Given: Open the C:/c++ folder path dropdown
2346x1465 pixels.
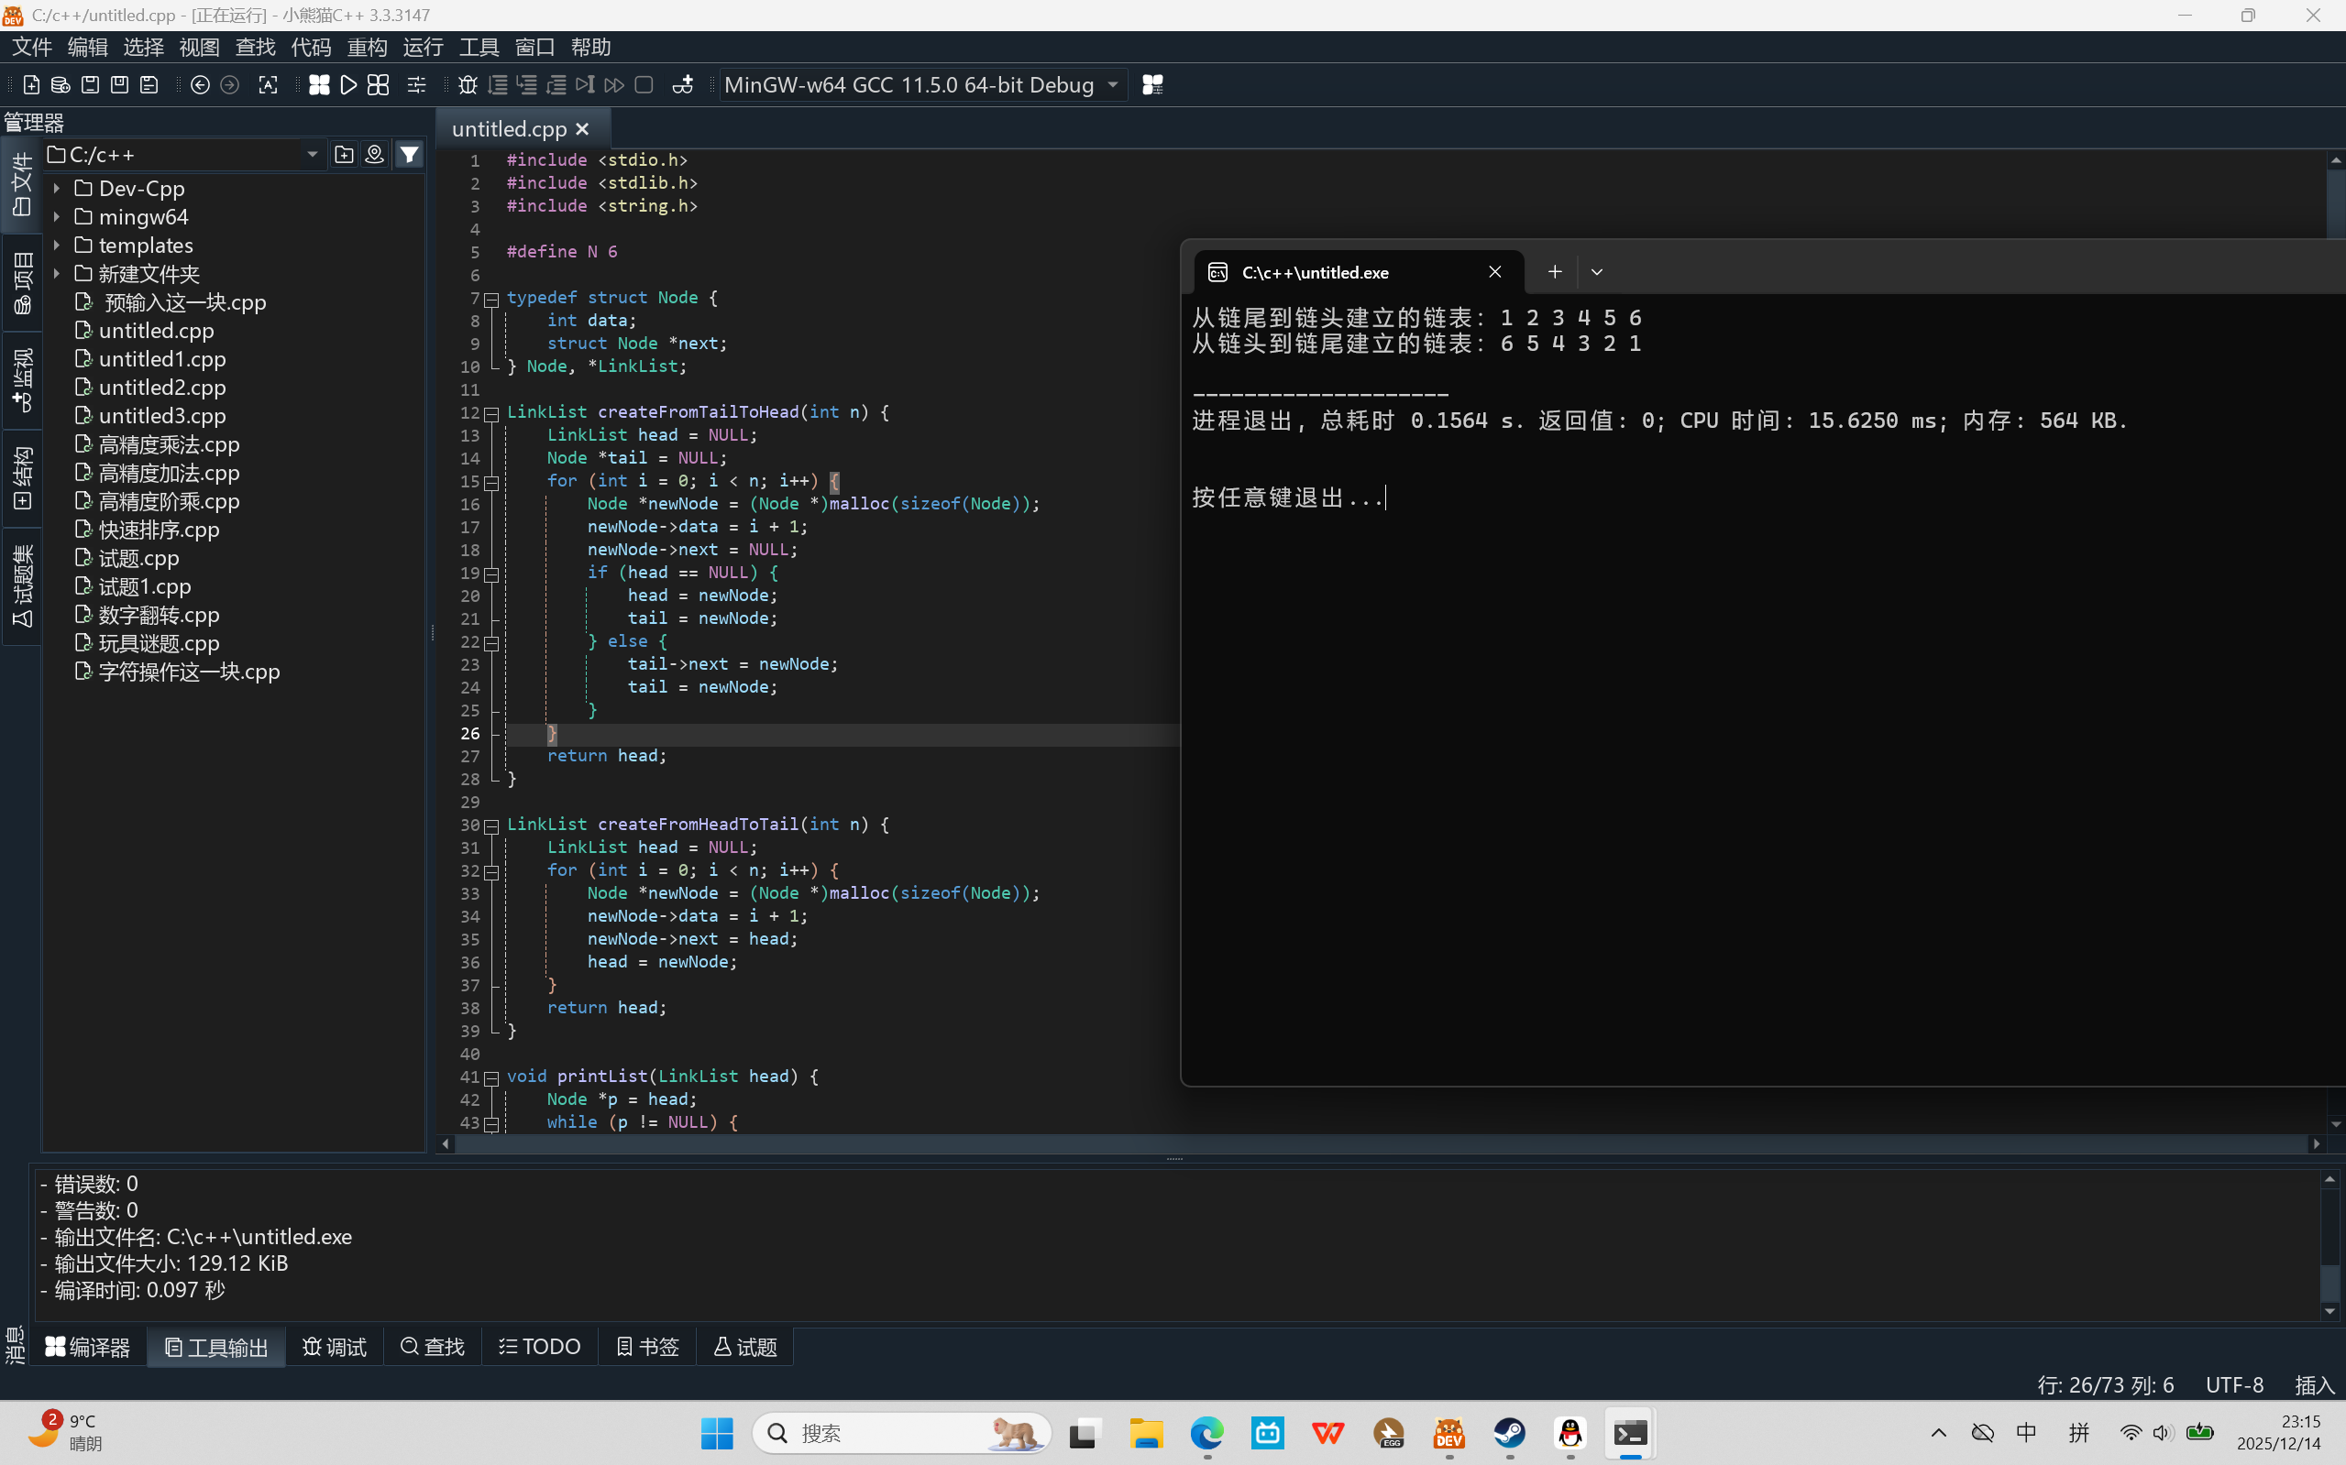Looking at the screenshot, I should [x=312, y=155].
